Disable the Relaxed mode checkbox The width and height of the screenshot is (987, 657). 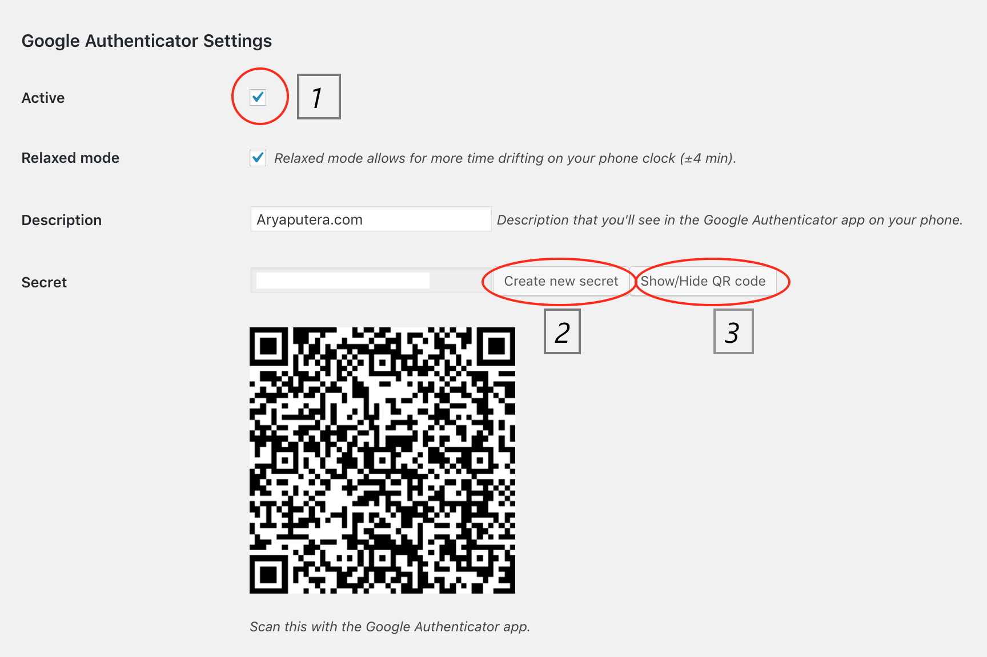(x=258, y=158)
